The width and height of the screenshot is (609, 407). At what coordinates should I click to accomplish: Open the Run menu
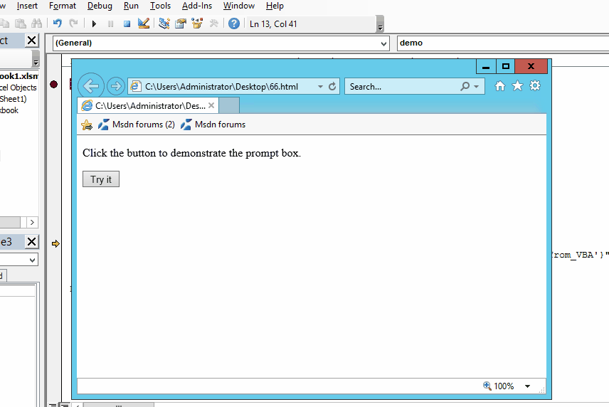click(132, 6)
